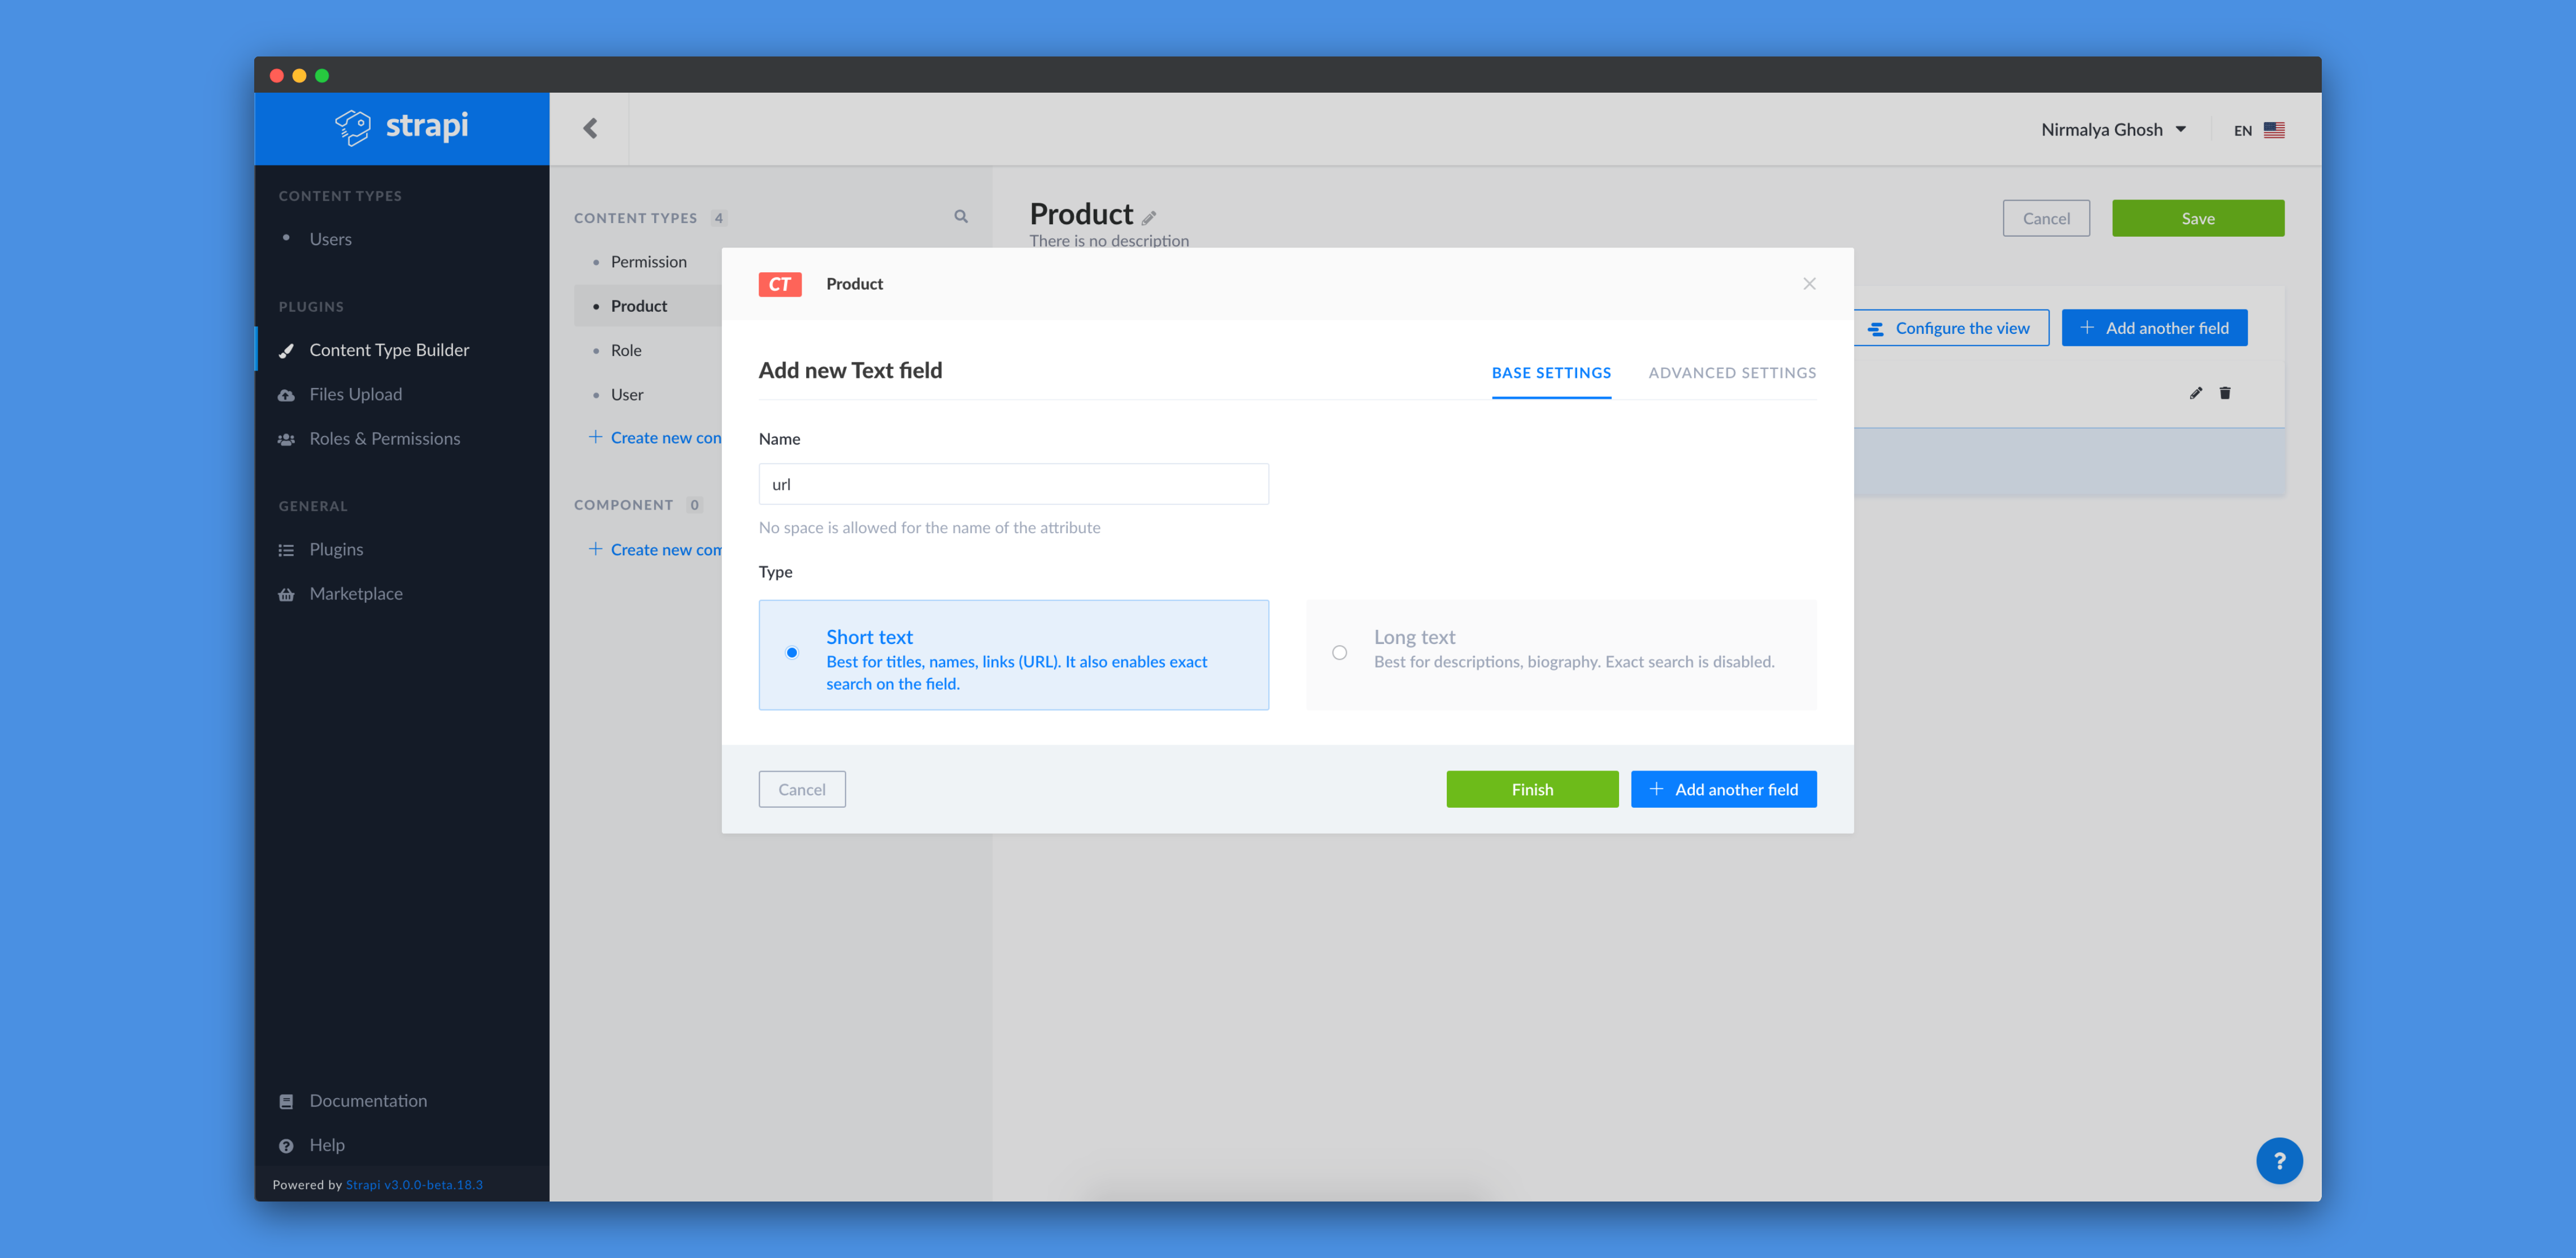The image size is (2576, 1258).
Task: Click the Base Settings tab
Action: [x=1551, y=371]
